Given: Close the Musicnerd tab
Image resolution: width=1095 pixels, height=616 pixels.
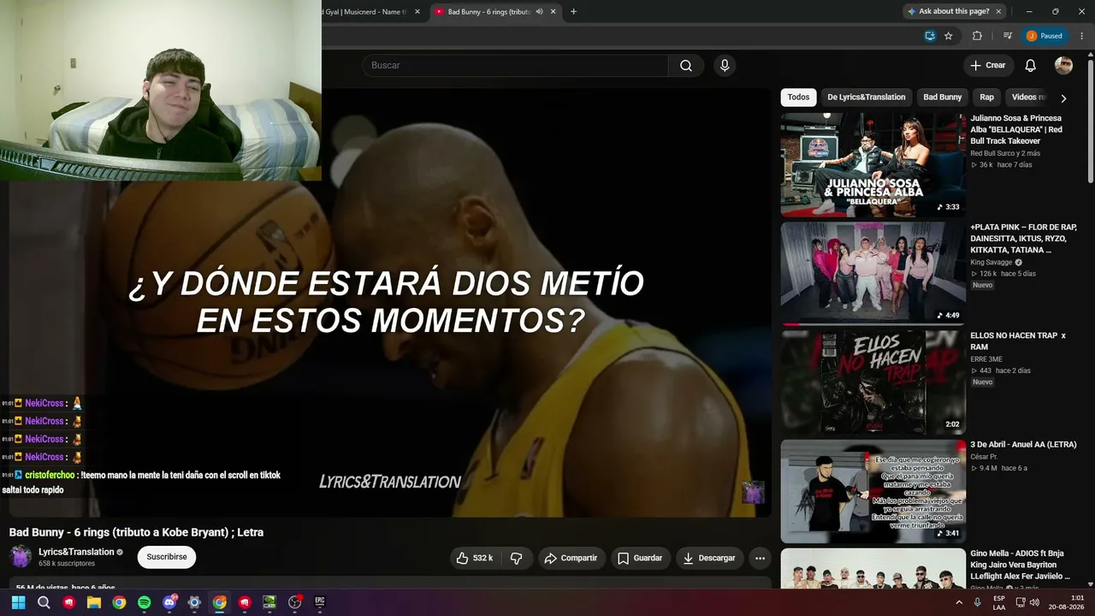Looking at the screenshot, I should (x=417, y=11).
